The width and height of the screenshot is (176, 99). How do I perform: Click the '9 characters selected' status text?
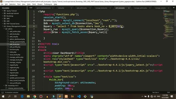pyautogui.click(x=12, y=92)
